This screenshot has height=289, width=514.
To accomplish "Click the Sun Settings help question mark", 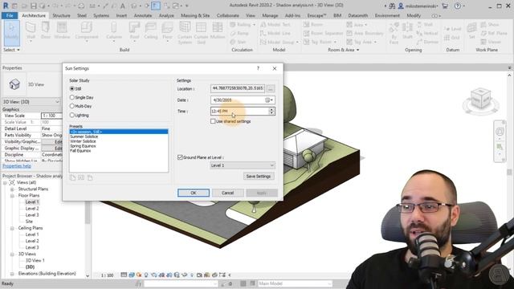I will point(258,68).
